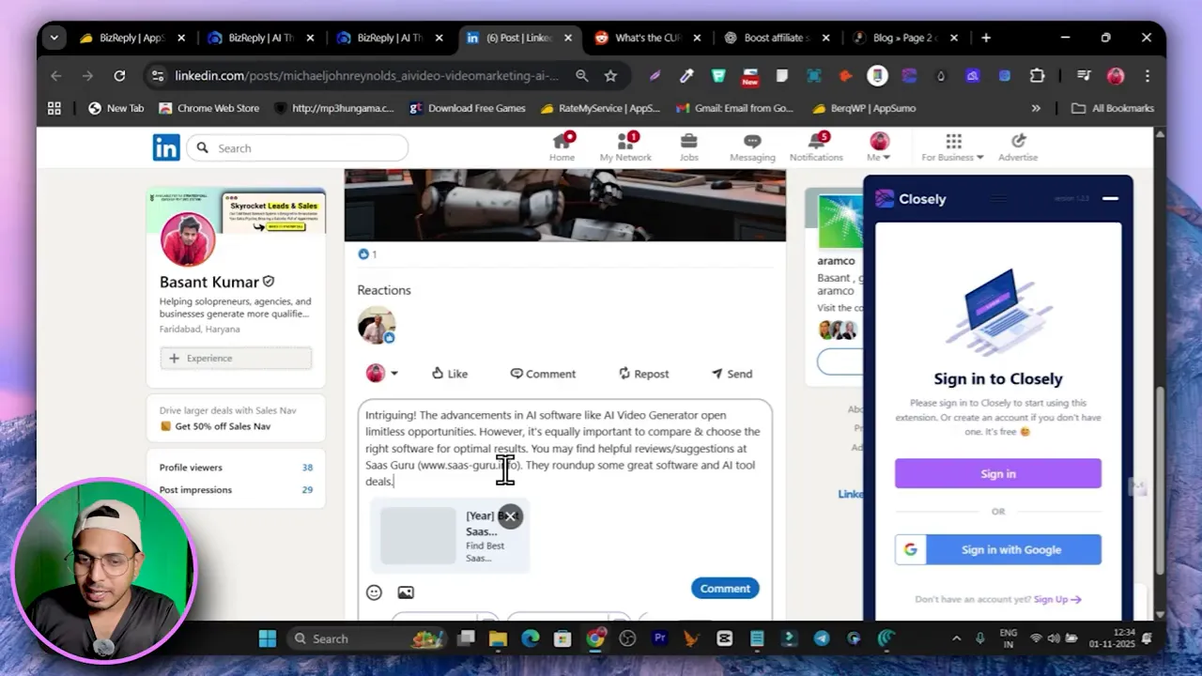Open Adobe Premiere Pro from the taskbar
This screenshot has height=676, width=1202.
pyautogui.click(x=659, y=638)
